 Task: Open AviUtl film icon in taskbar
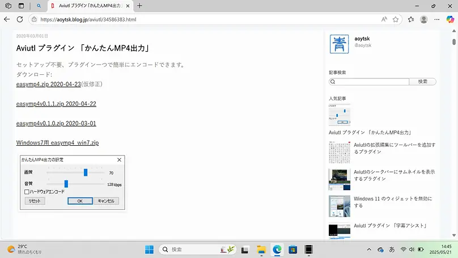pyautogui.click(x=308, y=250)
